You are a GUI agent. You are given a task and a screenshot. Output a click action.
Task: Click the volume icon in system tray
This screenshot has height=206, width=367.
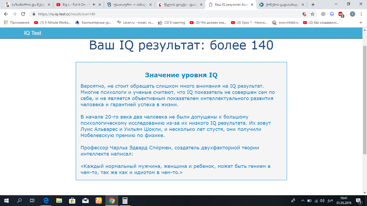(x=322, y=201)
